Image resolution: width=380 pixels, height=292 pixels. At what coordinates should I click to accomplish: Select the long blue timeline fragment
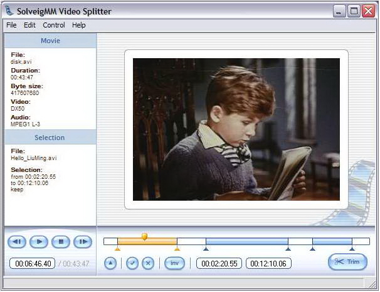tap(247, 241)
